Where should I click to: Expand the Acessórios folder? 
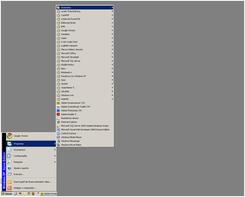(85, 7)
